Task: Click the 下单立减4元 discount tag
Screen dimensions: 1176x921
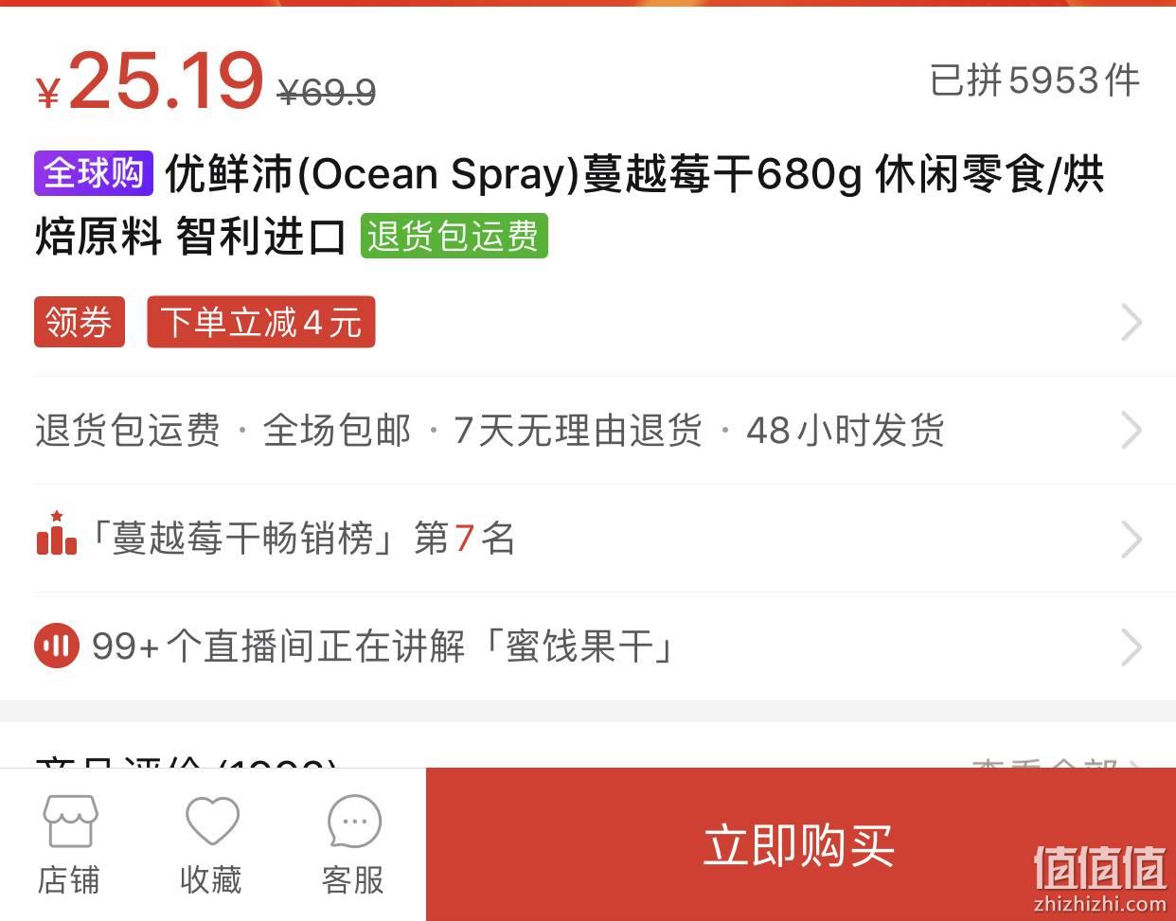Action: 261,322
